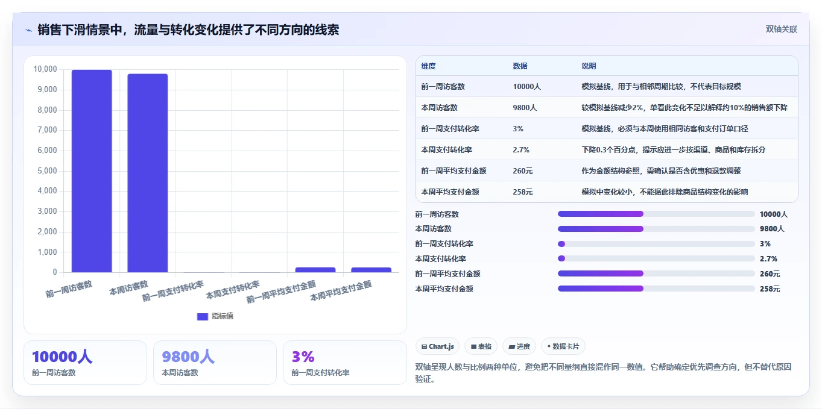Click progress bar for 前一周访客数
Viewport: 822px width, 409px height.
coord(656,214)
